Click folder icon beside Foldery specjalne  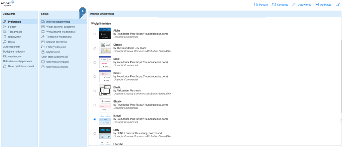click(x=43, y=47)
